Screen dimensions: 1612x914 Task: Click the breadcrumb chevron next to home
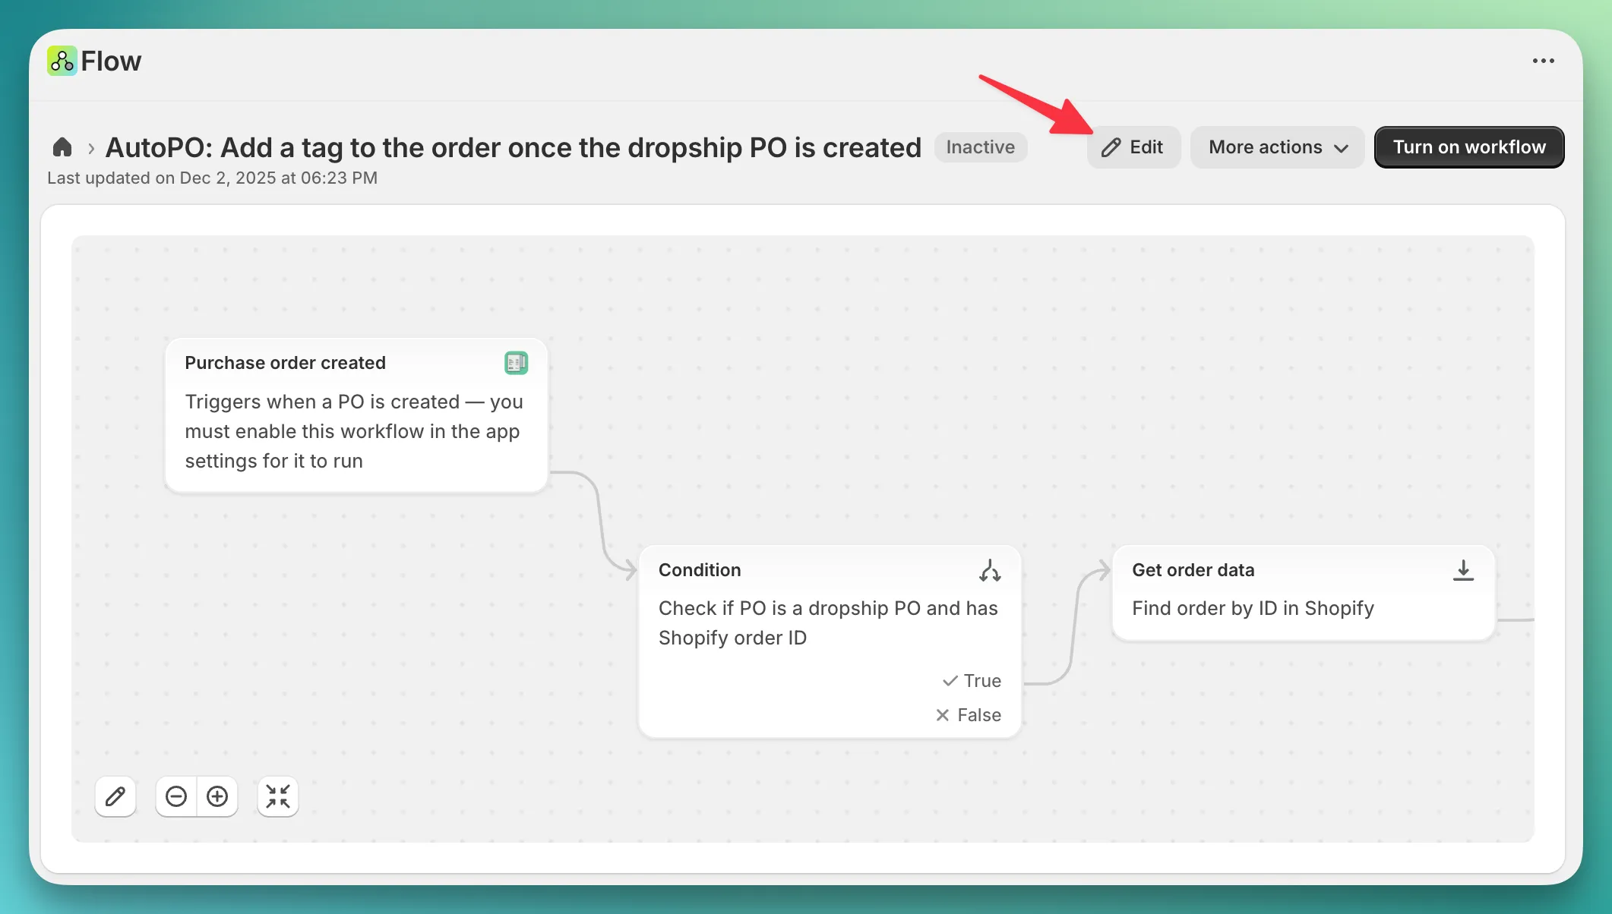coord(91,148)
